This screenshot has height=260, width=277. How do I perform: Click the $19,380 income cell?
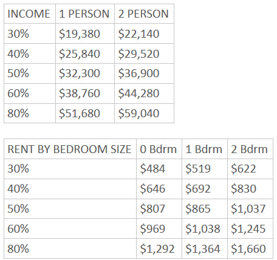point(85,33)
